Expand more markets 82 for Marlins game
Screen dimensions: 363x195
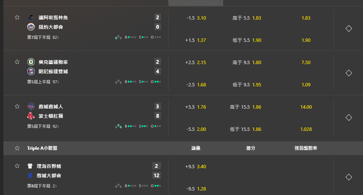(x=56, y=37)
